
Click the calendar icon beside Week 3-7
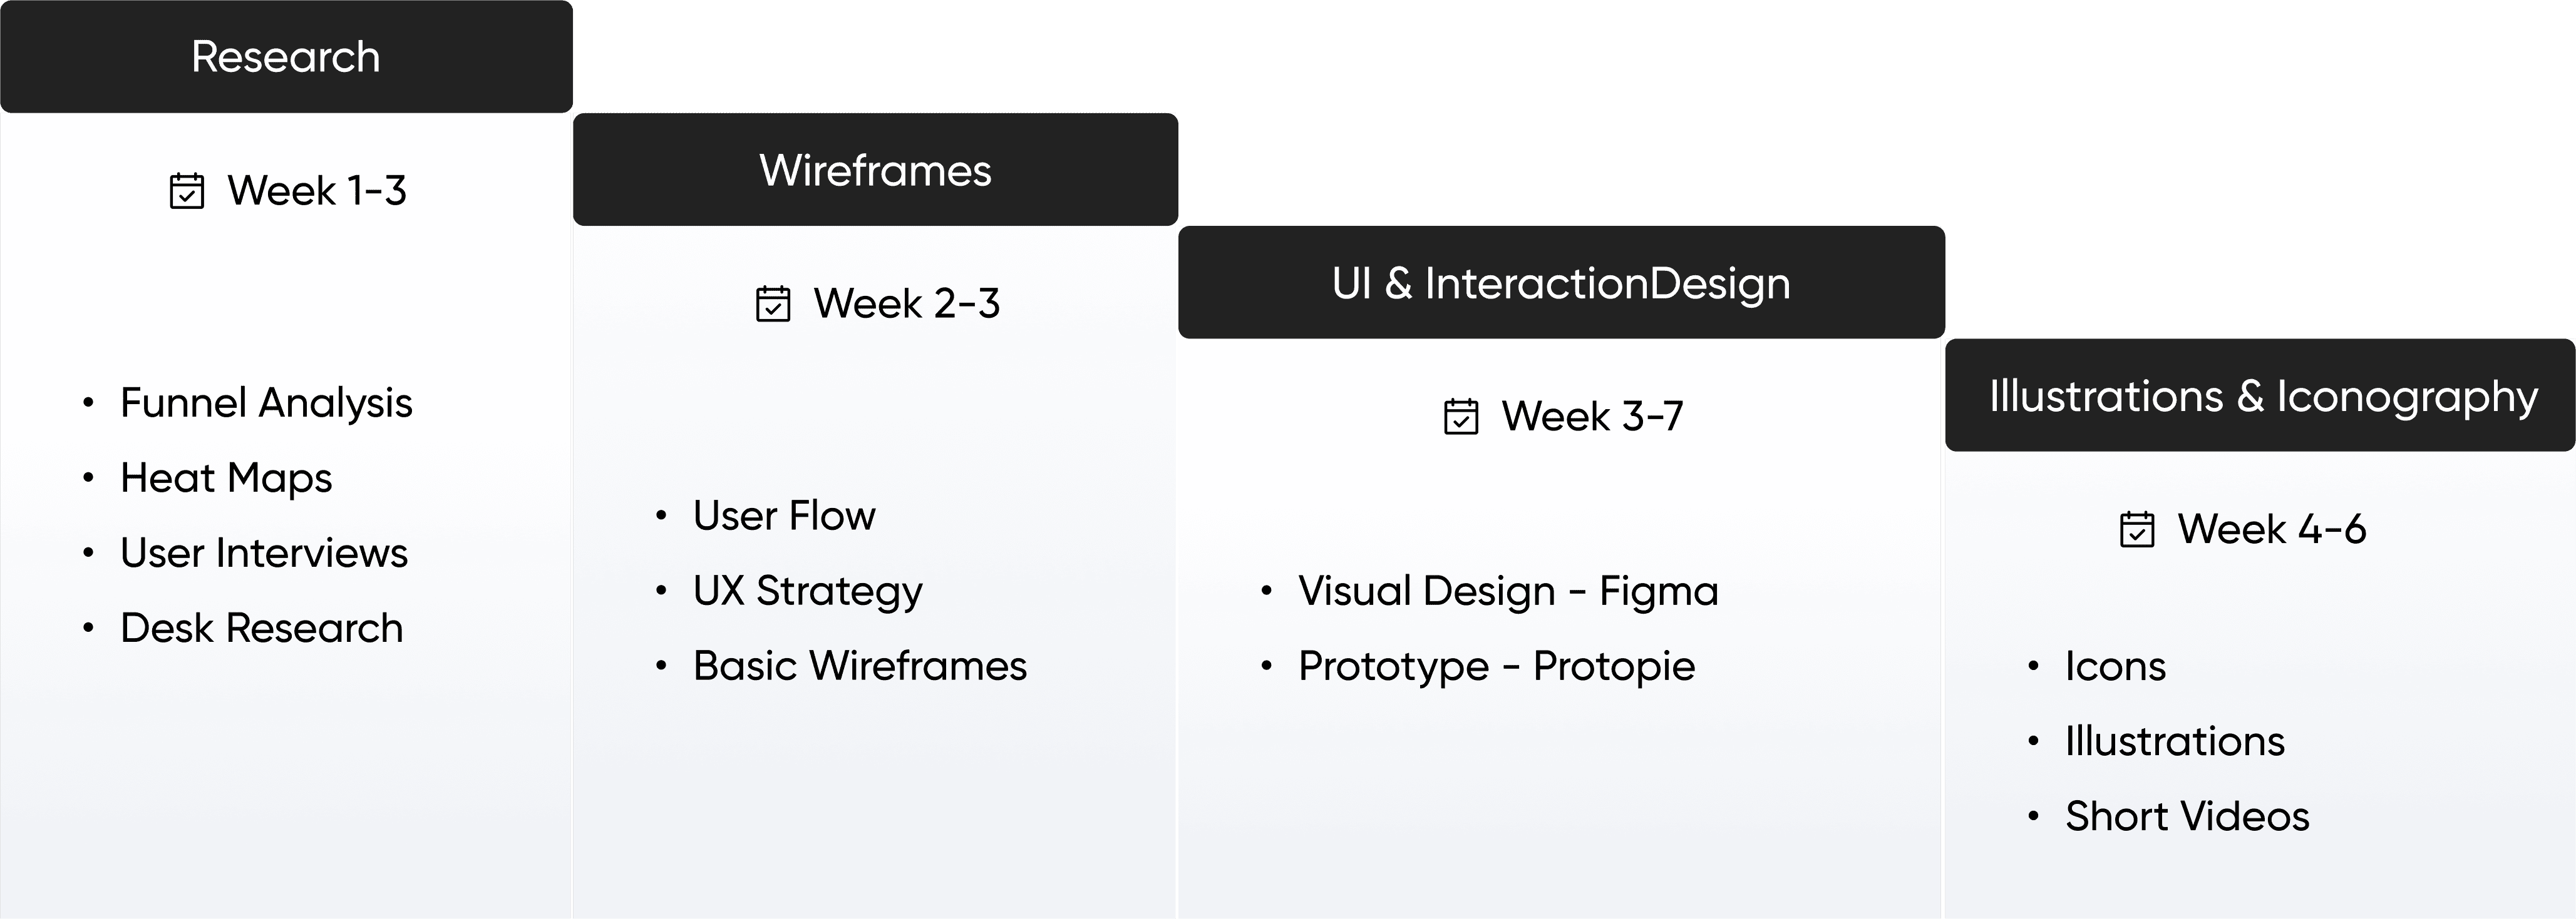pos(1461,417)
